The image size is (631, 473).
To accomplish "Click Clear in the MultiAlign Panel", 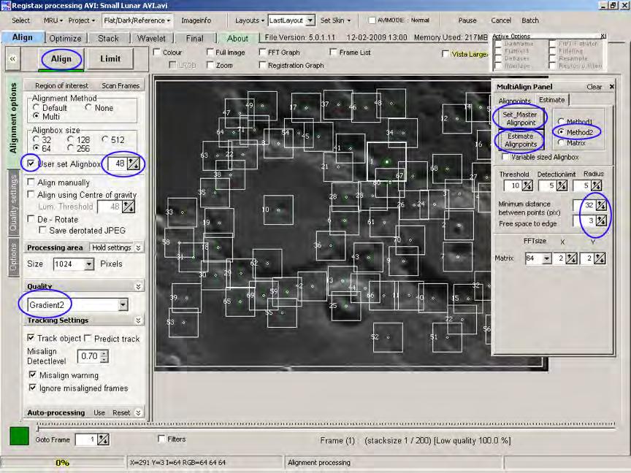I will (x=594, y=87).
